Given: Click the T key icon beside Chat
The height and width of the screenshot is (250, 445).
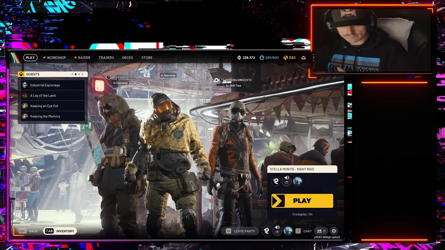Looking at the screenshot, I should coord(298,231).
